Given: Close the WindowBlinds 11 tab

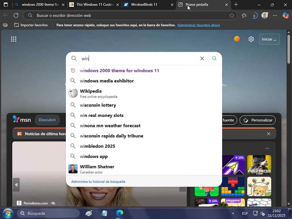Looking at the screenshot, I should [x=172, y=5].
